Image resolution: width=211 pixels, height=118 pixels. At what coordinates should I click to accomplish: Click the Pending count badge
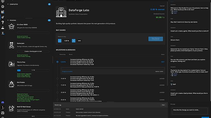(49, 20)
